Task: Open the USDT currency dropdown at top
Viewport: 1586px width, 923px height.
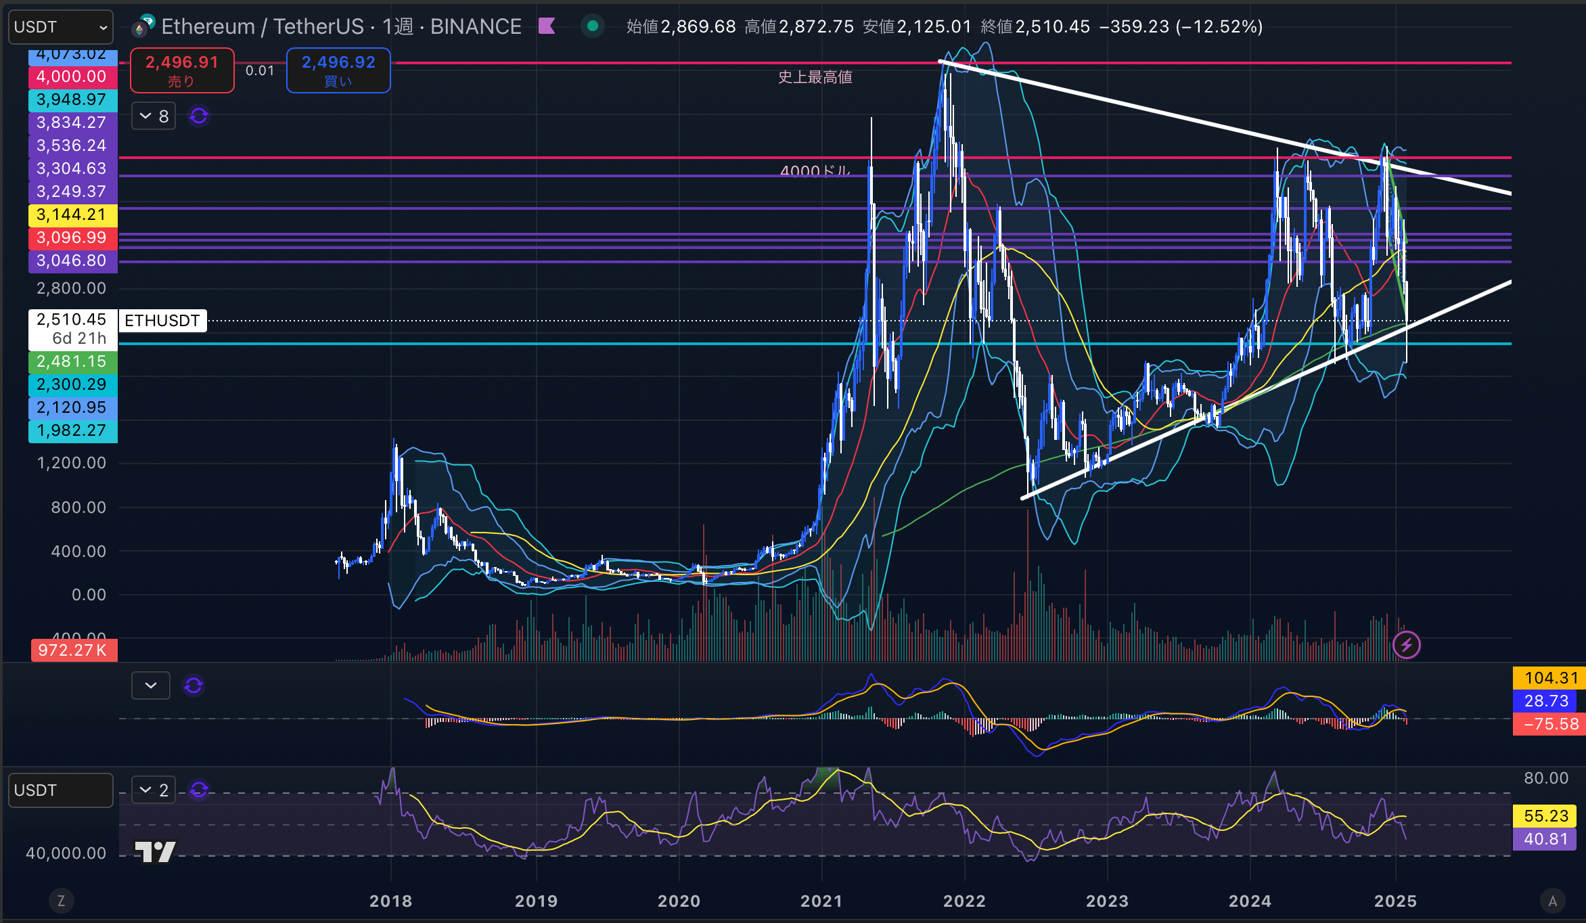Action: [60, 27]
